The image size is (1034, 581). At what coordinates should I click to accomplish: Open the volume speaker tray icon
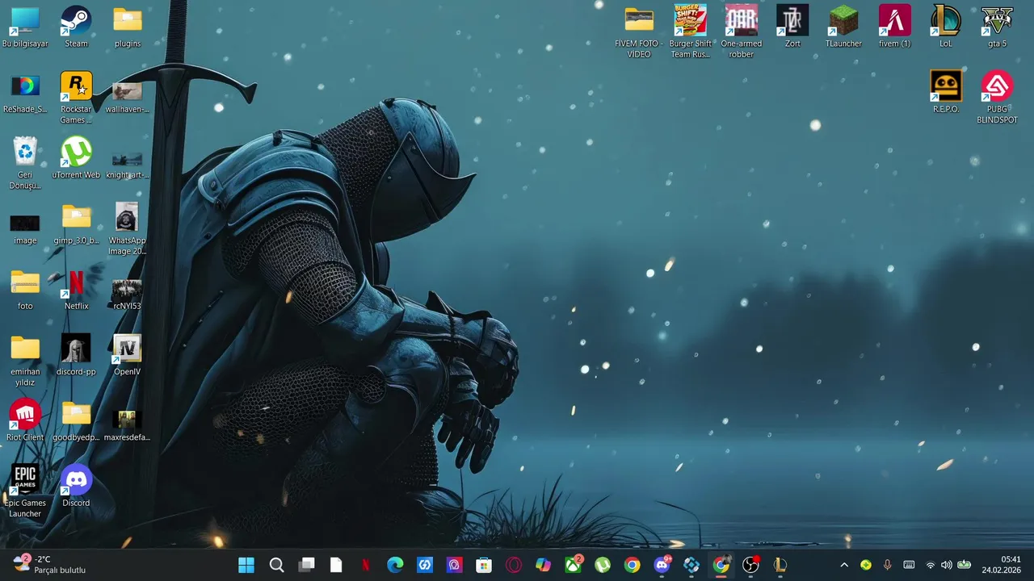(x=947, y=565)
